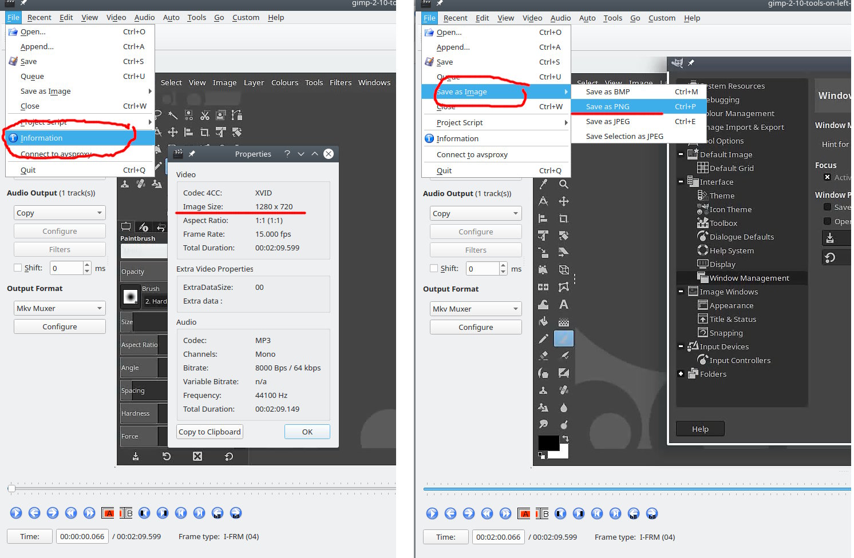Click the white background colour swatch

pyautogui.click(x=562, y=452)
